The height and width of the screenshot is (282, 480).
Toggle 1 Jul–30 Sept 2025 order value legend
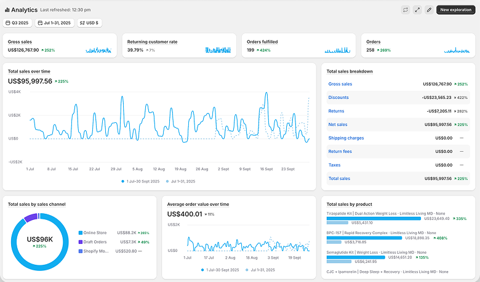220,270
